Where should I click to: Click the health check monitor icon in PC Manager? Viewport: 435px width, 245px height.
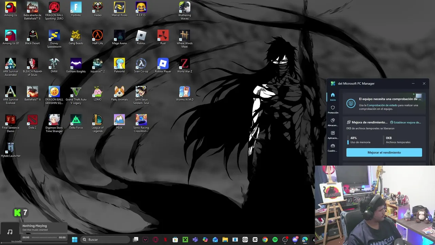[x=351, y=103]
